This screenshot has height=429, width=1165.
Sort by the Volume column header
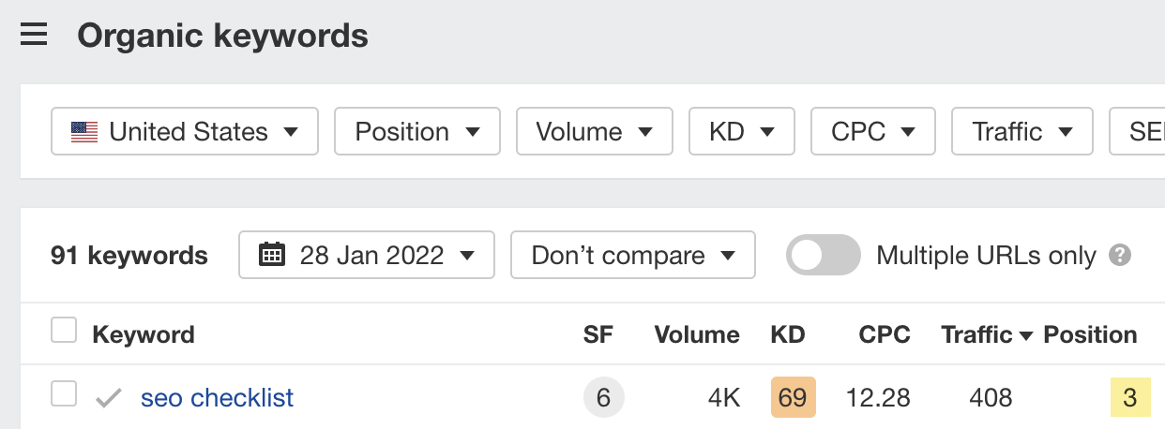pos(696,335)
